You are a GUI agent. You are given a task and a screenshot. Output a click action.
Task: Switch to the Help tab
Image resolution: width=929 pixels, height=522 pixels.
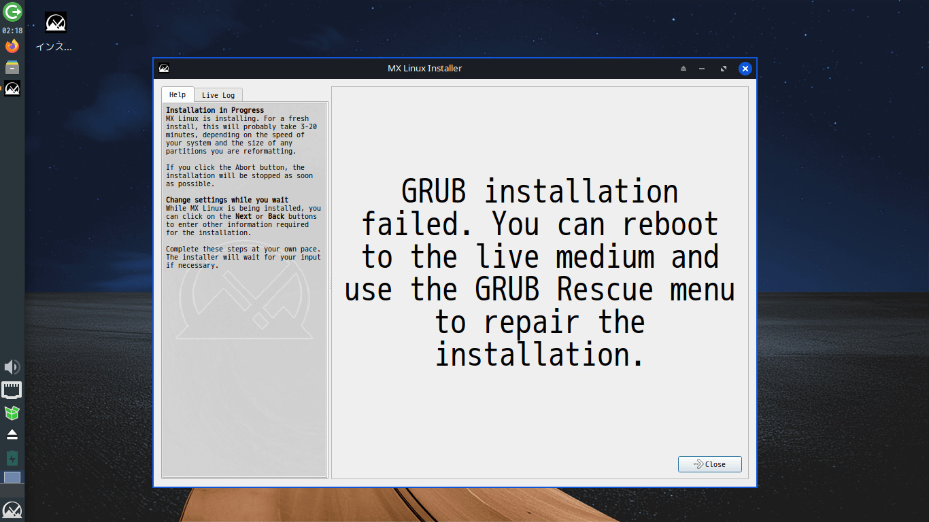178,95
